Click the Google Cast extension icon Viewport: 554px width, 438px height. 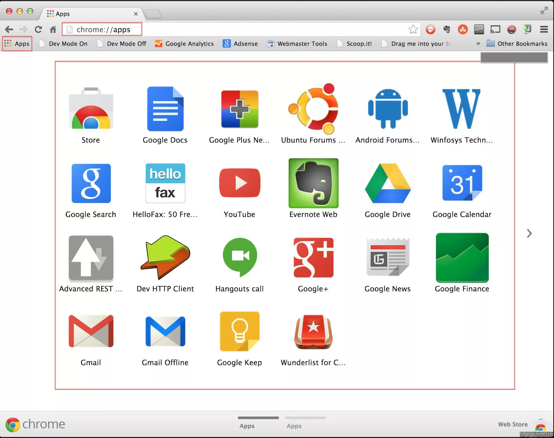pos(495,30)
